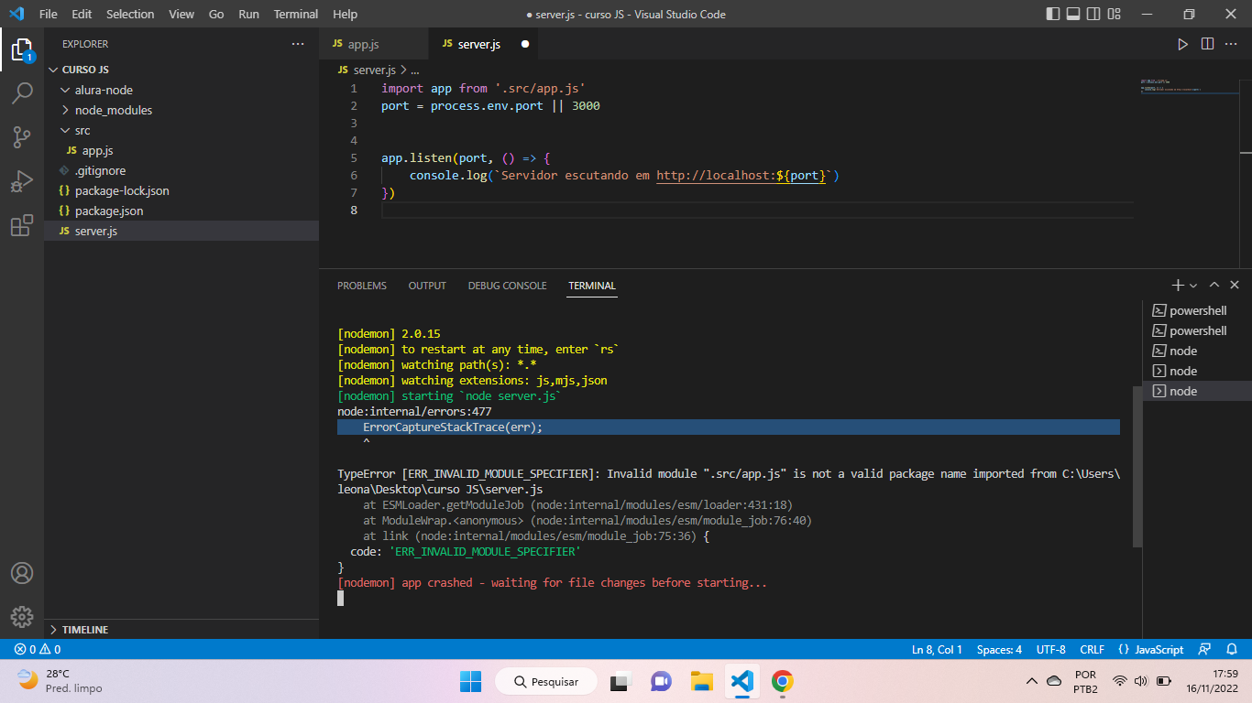The height and width of the screenshot is (703, 1252).
Task: Switch to the Output panel tab
Action: (x=427, y=286)
